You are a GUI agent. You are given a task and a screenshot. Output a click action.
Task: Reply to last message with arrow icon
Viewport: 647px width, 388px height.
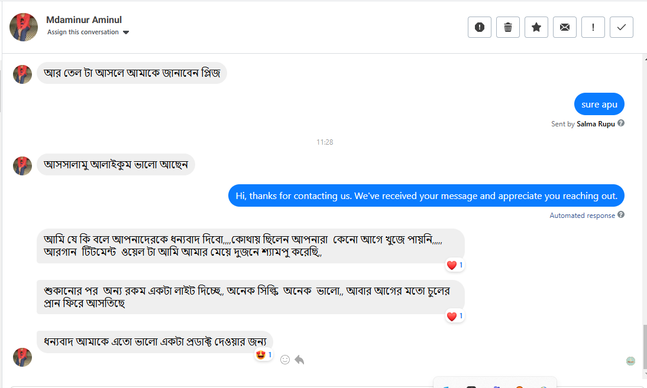(299, 359)
